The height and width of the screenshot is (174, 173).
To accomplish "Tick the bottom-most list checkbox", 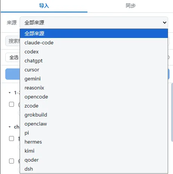I will [12, 161].
